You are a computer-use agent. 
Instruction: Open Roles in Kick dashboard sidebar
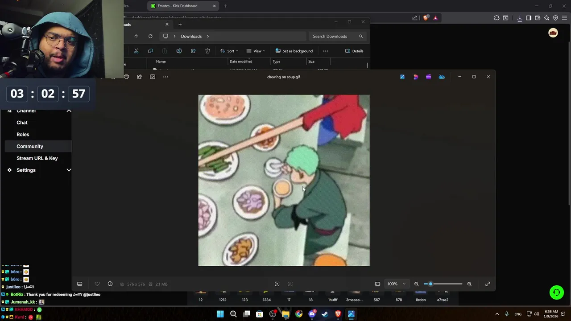click(23, 134)
